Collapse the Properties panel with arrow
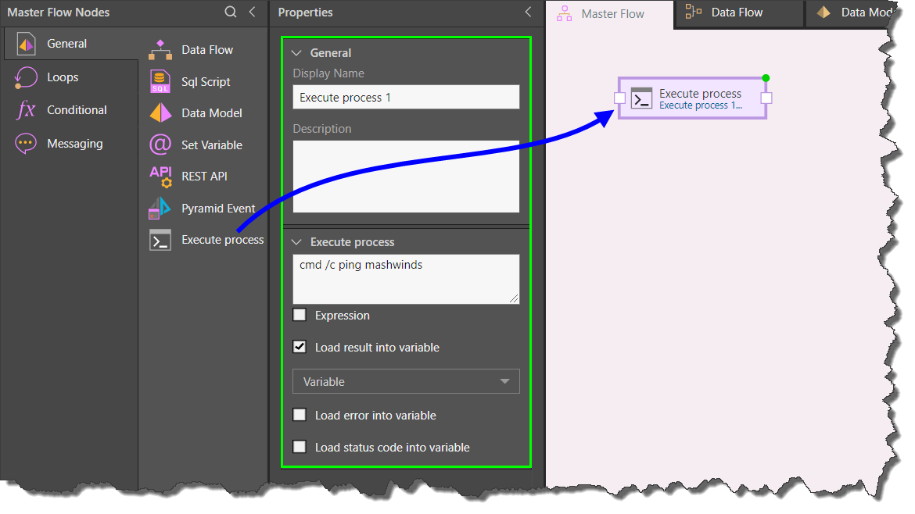915x514 pixels. pyautogui.click(x=528, y=12)
